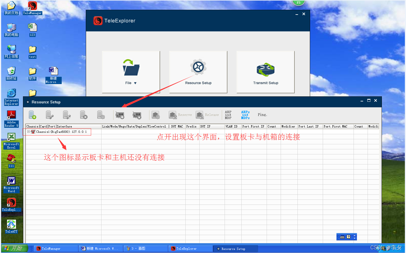Minimize the TeleExplorer window
Viewport: 406px width, 253px height.
pyautogui.click(x=297, y=14)
